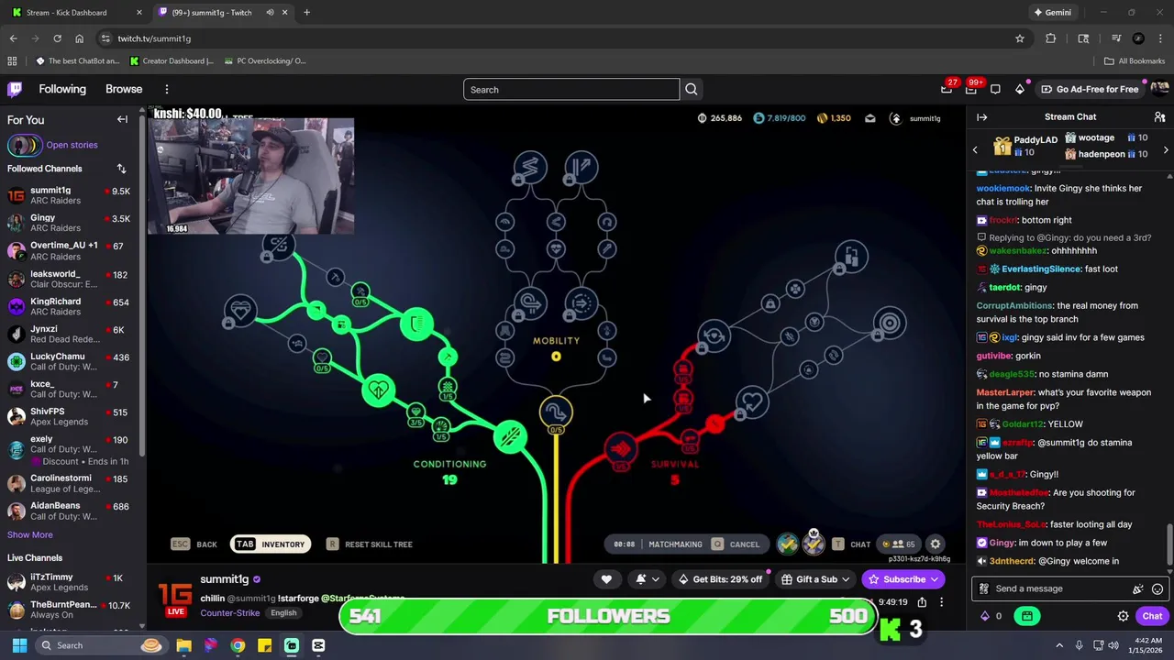
Task: Open Whispers speech bubble icon
Action: coord(995,89)
